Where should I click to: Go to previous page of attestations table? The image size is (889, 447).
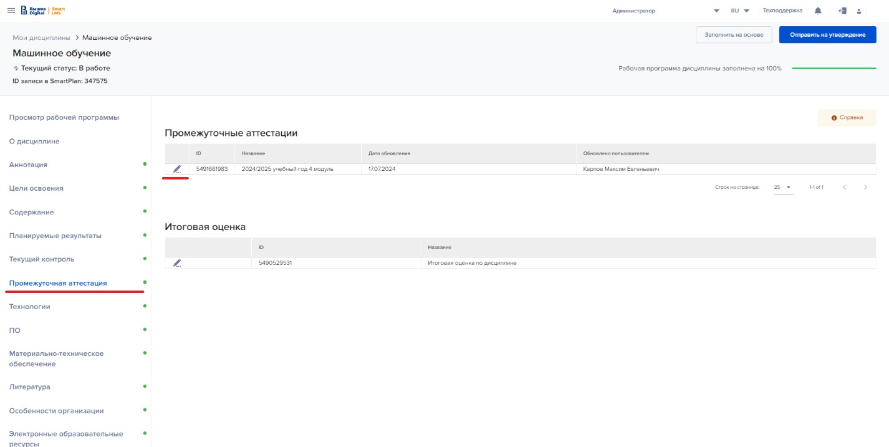tap(844, 187)
